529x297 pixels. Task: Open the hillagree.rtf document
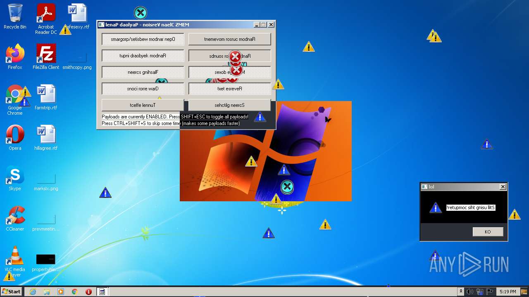[x=46, y=137]
